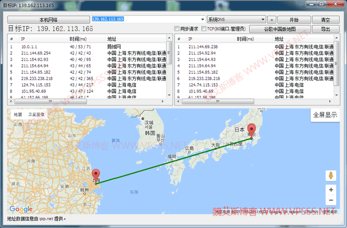Zoom out on the map
This screenshot has width=347, height=228.
click(331, 200)
